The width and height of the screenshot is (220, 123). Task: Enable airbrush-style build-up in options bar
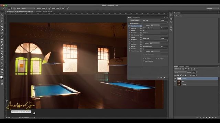click(x=63, y=9)
